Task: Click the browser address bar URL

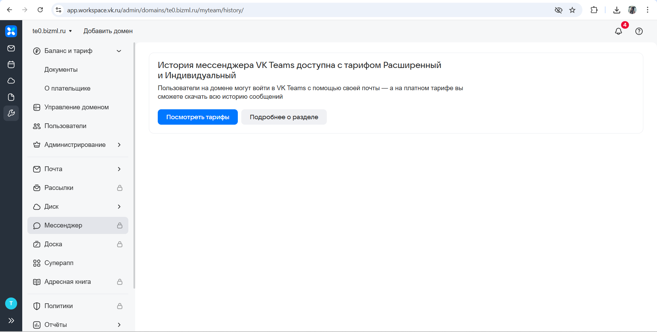Action: pos(155,10)
